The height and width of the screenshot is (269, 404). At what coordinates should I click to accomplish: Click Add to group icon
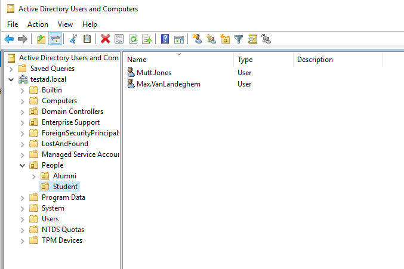point(266,39)
